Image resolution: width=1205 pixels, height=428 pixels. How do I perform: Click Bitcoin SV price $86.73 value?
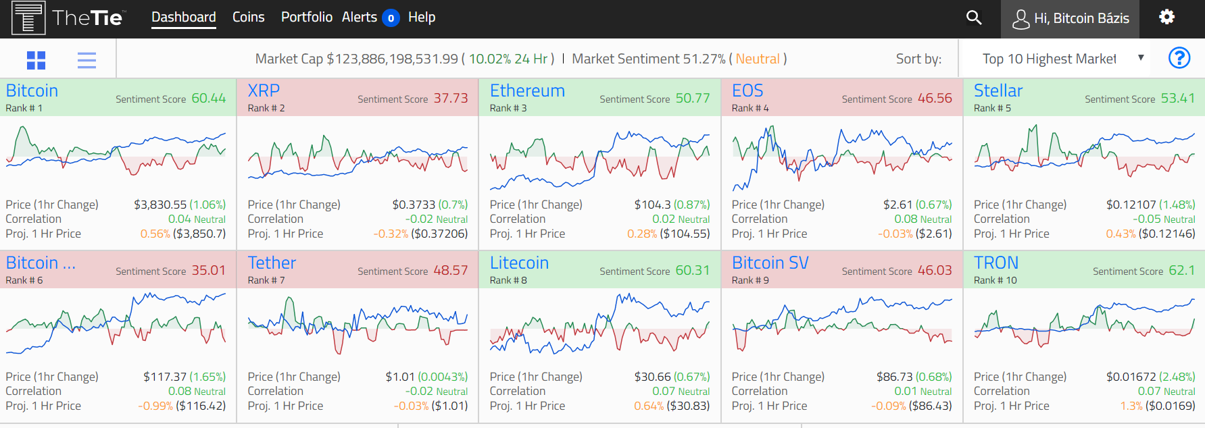tap(895, 377)
